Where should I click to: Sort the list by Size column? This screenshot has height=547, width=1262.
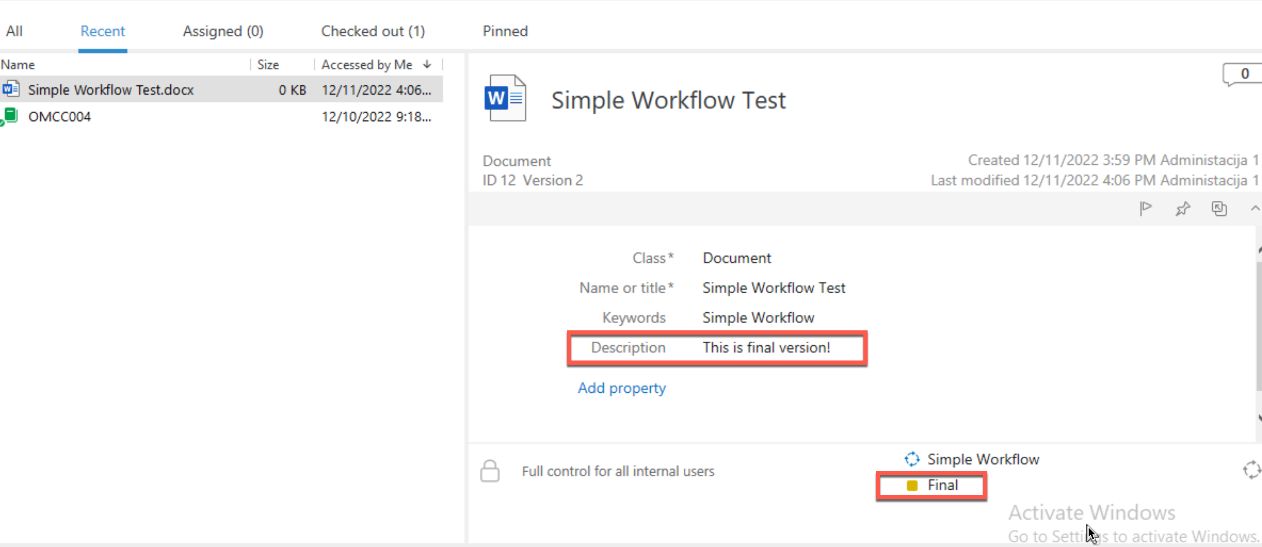click(x=268, y=64)
